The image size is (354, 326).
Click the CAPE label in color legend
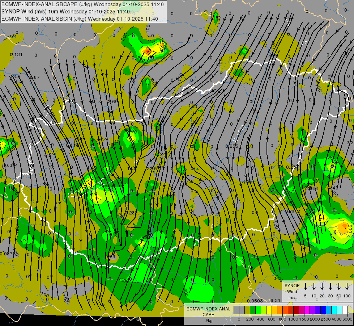pyautogui.click(x=208, y=315)
